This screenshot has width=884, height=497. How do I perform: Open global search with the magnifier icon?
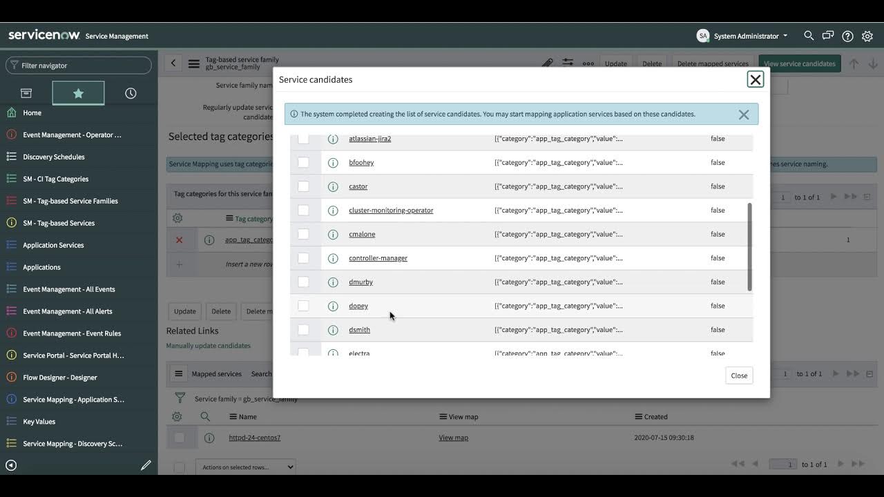[808, 36]
